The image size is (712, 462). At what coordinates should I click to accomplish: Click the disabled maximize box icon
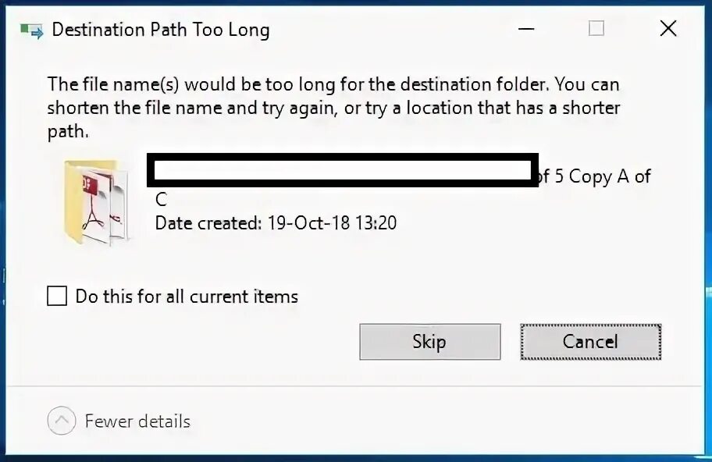(x=596, y=29)
